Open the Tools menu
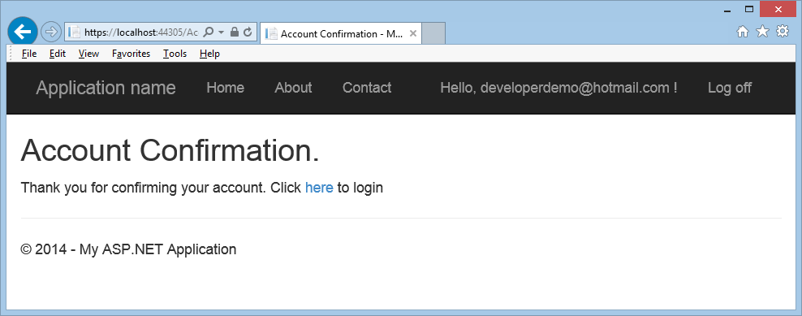The width and height of the screenshot is (802, 316). pos(175,54)
